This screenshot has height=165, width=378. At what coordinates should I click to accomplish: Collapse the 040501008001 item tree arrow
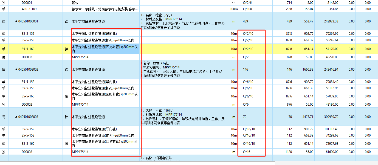pyautogui.click(x=16, y=21)
